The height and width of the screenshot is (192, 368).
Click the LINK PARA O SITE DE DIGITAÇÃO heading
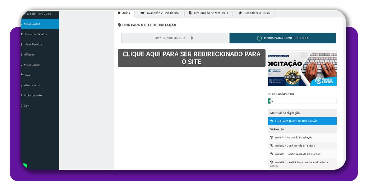pyautogui.click(x=149, y=25)
